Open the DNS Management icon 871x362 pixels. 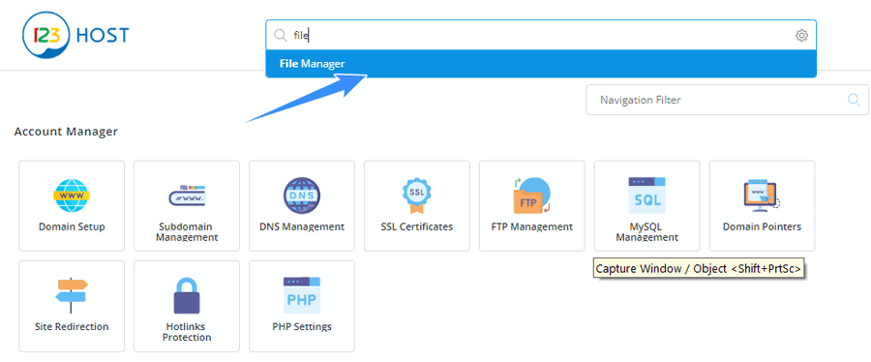pyautogui.click(x=302, y=196)
